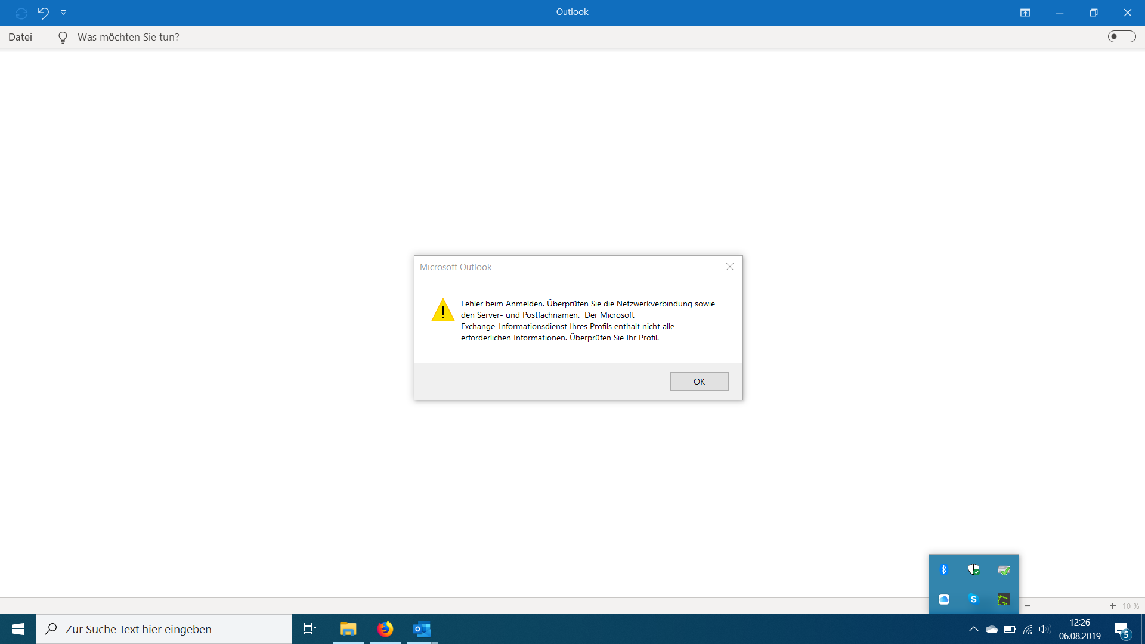Click the send/receive sync icon in title bar
Image resolution: width=1145 pixels, height=644 pixels.
pyautogui.click(x=21, y=13)
